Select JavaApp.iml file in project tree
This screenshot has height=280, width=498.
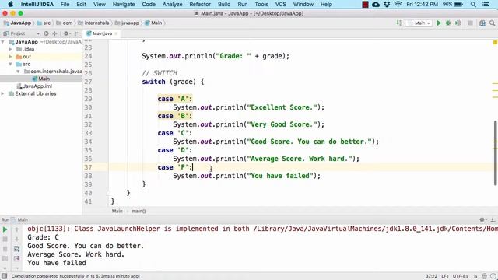pyautogui.click(x=34, y=86)
